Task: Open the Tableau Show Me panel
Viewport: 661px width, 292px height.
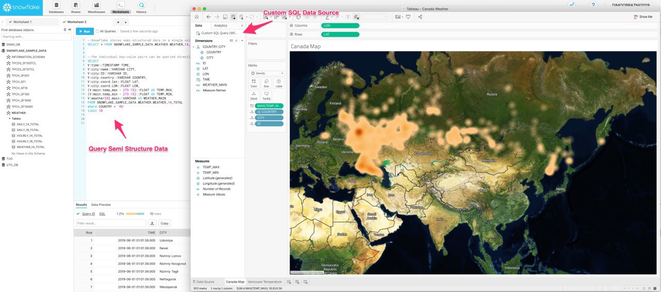Action: [x=643, y=17]
